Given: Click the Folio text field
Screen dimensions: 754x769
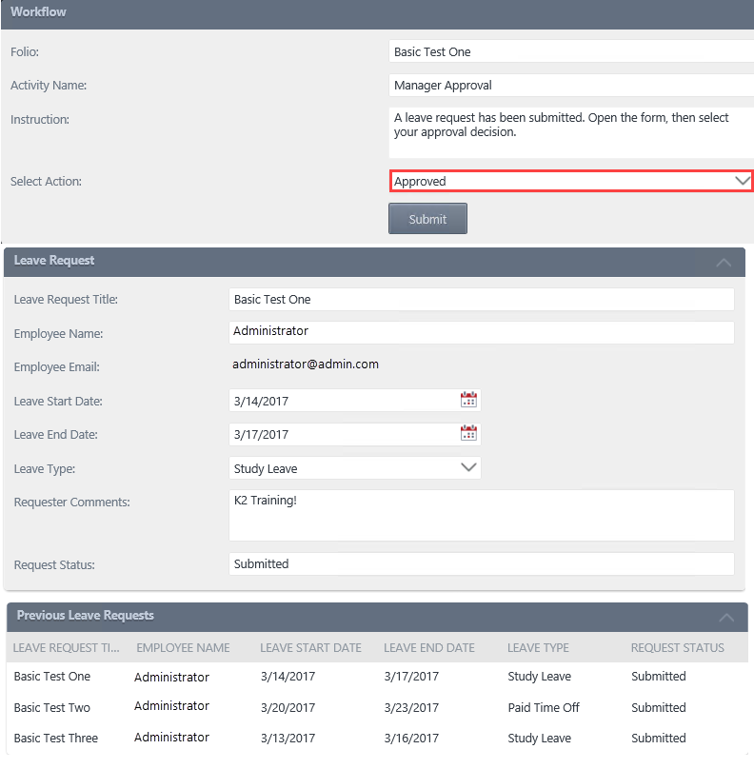Looking at the screenshot, I should click(x=571, y=51).
